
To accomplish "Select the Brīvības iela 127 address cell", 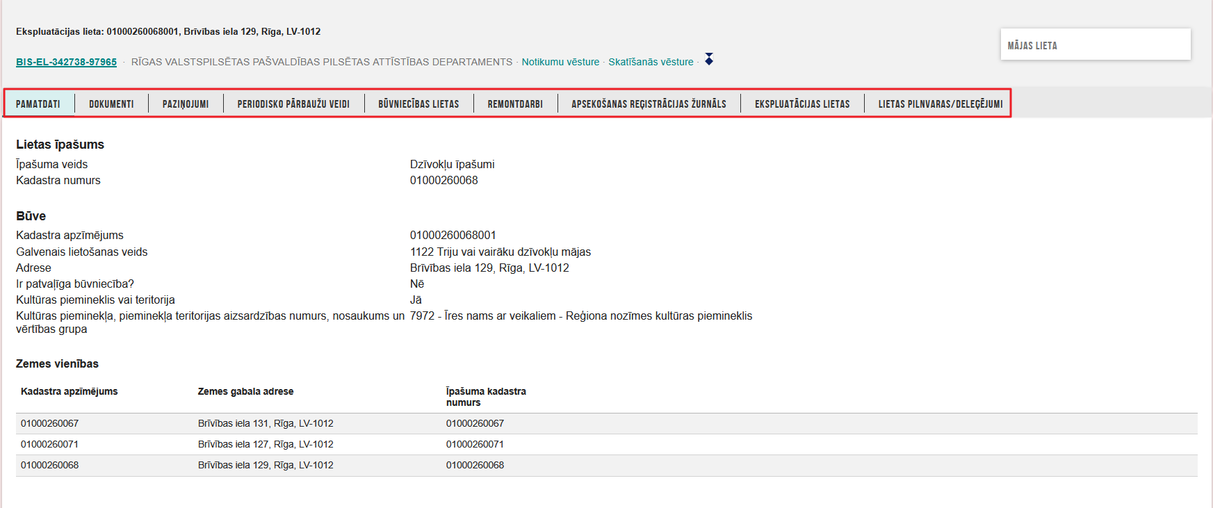I will [266, 444].
